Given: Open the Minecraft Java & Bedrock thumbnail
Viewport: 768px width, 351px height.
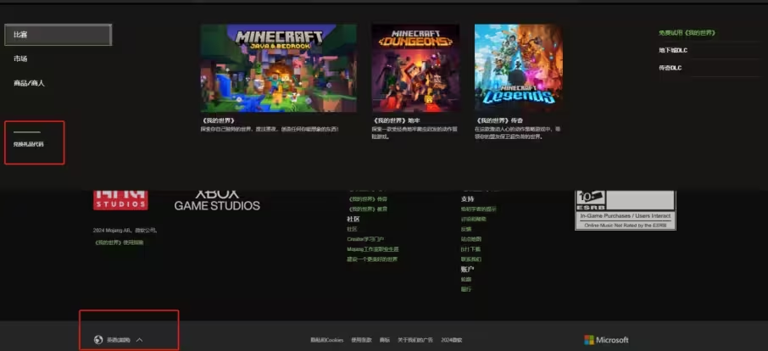Looking at the screenshot, I should [x=278, y=68].
